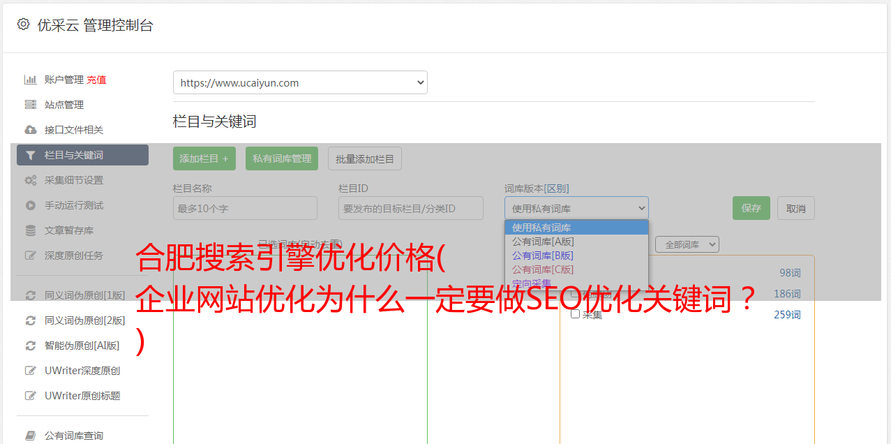The width and height of the screenshot is (891, 444).
Task: Open 接口文件相关 in the sidebar
Action: click(x=74, y=130)
